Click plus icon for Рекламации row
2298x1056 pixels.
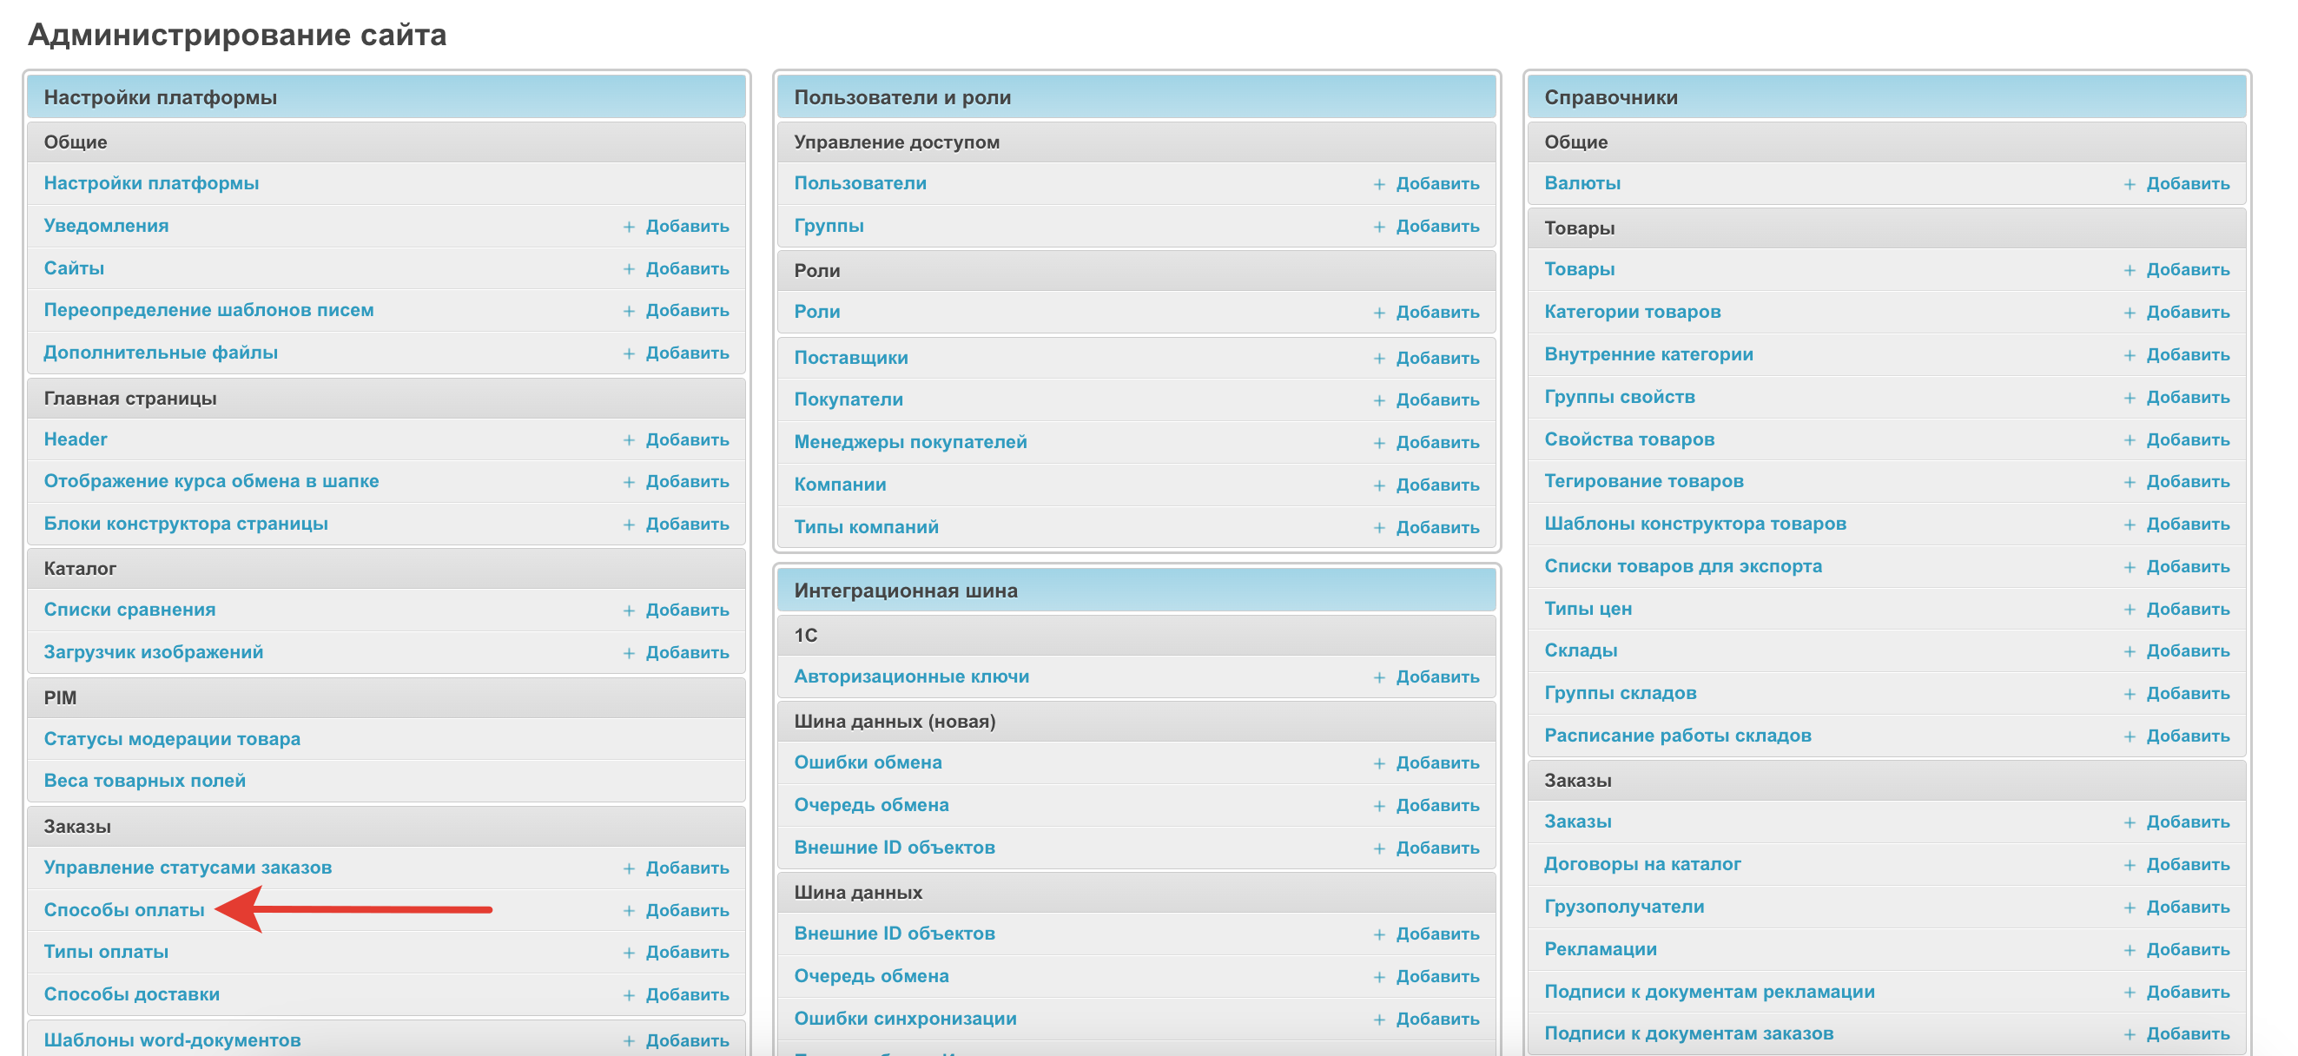[x=2129, y=950]
